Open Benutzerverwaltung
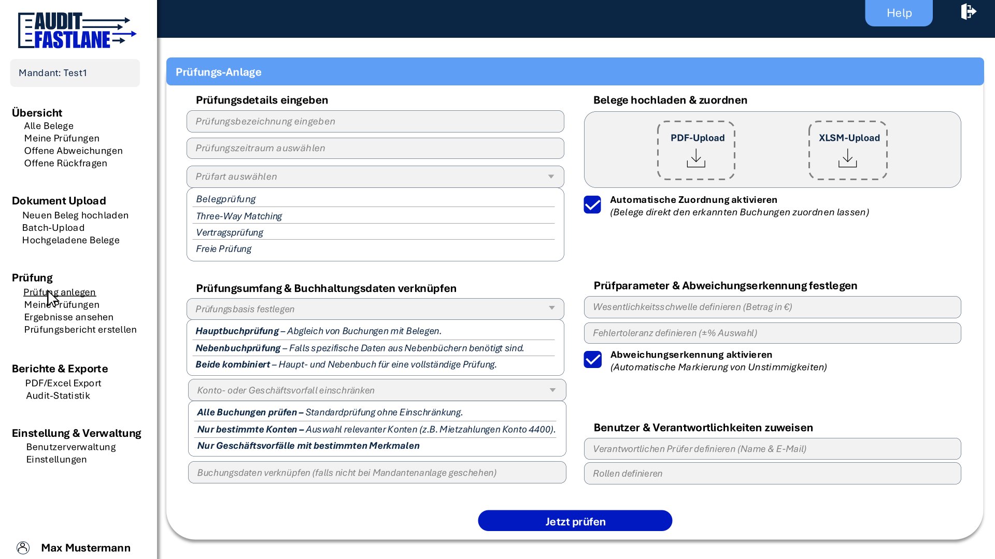This screenshot has width=995, height=559. (71, 447)
